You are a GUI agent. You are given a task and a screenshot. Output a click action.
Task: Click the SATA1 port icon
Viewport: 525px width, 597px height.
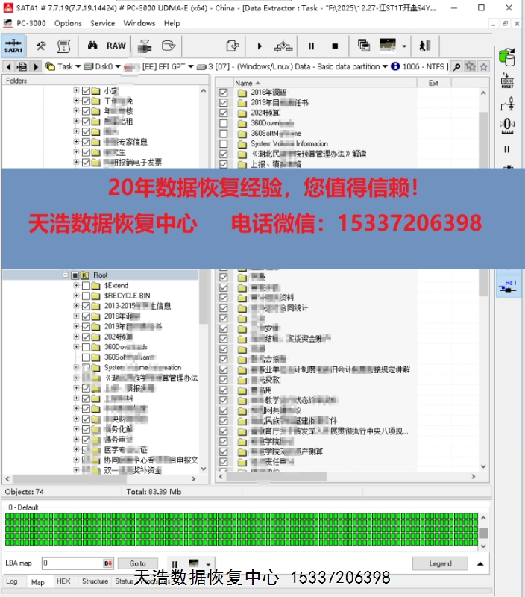tap(13, 45)
